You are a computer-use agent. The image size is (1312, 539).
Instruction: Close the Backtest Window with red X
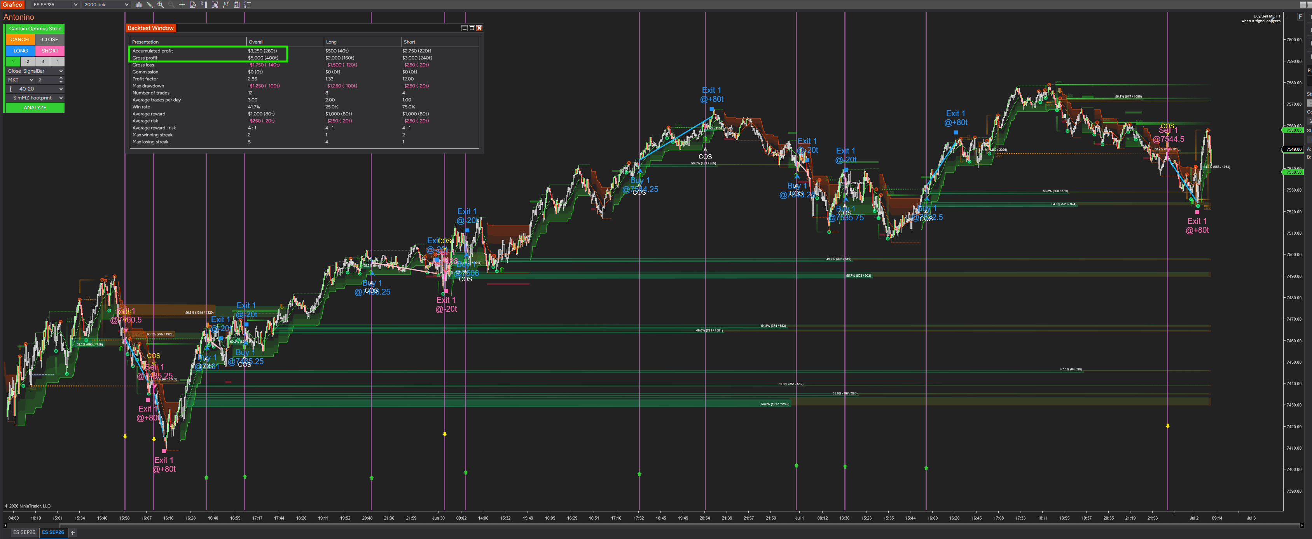point(479,28)
